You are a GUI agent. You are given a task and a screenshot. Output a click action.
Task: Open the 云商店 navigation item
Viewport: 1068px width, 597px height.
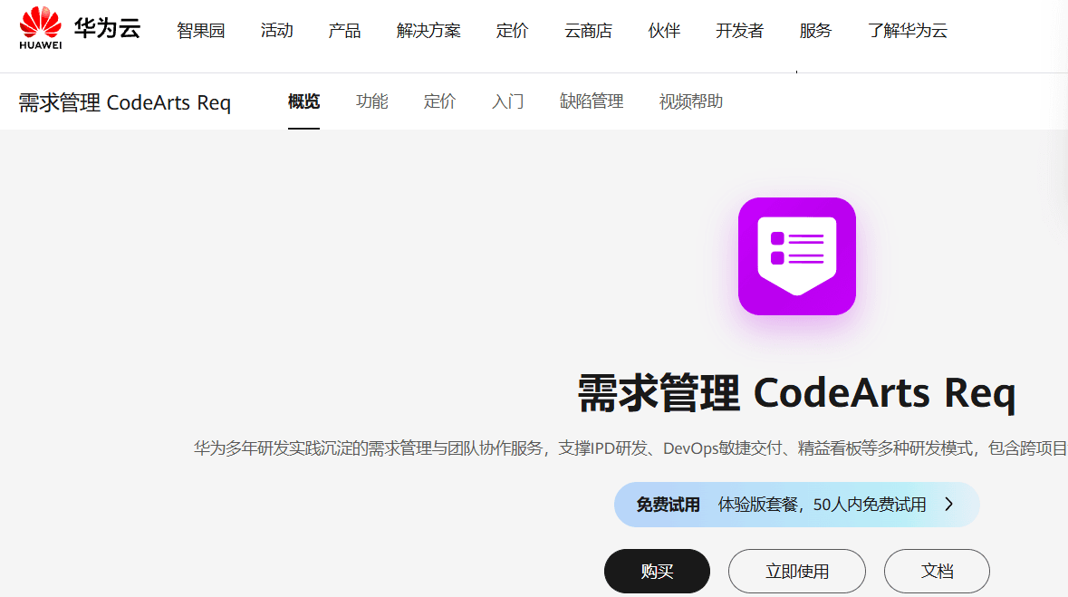[x=589, y=31]
